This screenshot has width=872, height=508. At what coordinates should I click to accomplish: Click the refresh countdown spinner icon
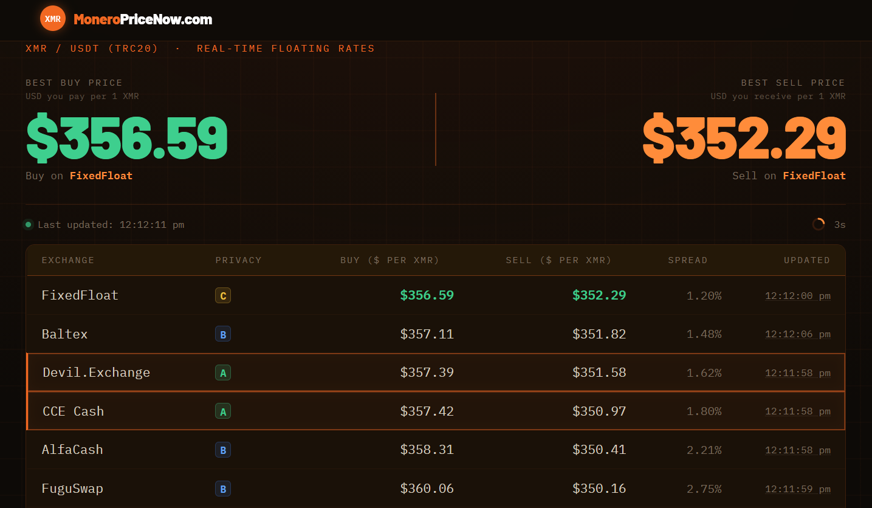(x=819, y=224)
